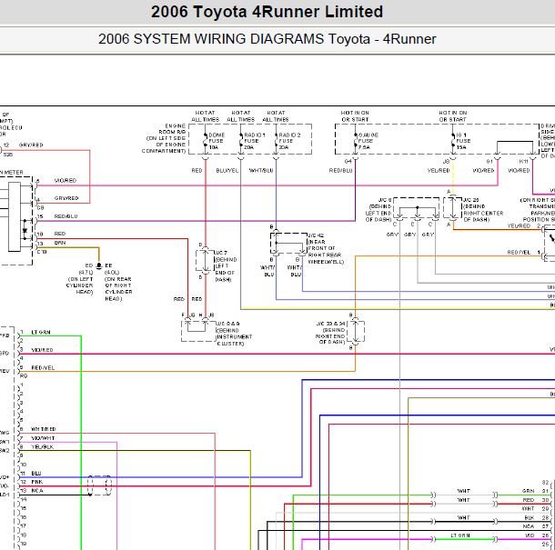Click the BLU/YEL wire label below the RADIO 1 fuse
Viewport: 555px width, 550px height.
click(x=227, y=171)
